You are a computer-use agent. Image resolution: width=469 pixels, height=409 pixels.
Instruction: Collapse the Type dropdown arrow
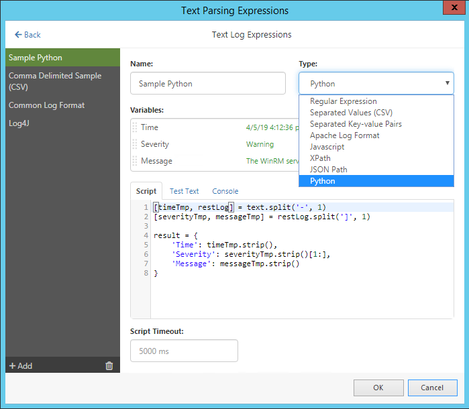(447, 83)
